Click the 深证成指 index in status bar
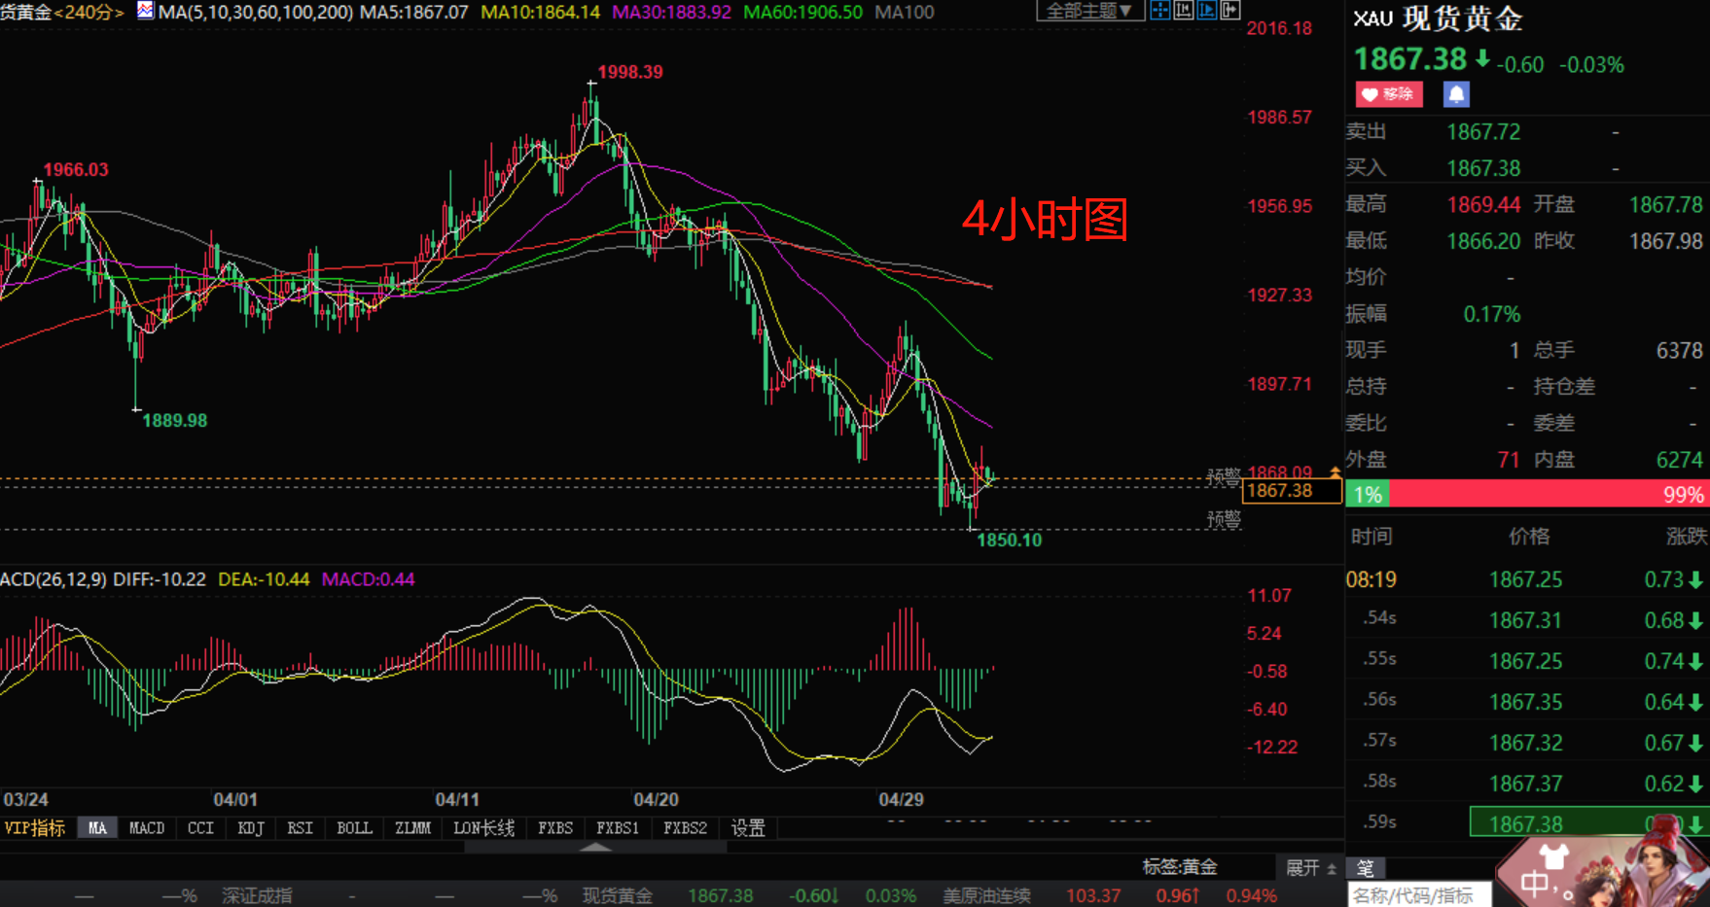The height and width of the screenshot is (907, 1710). 257,895
